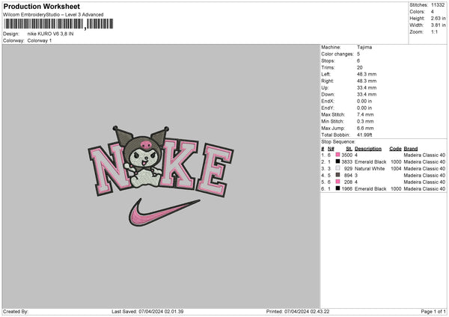449x317 pixels.
Task: Click the grey-brown swatch in the 894-stitch row
Action: (x=338, y=175)
